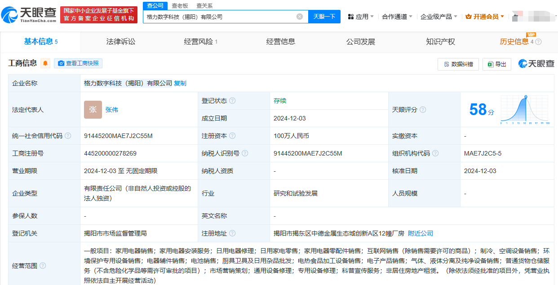Click the help icon next to 历史信息 tab
Screen dimensions: 558x285
pyautogui.click(x=538, y=42)
